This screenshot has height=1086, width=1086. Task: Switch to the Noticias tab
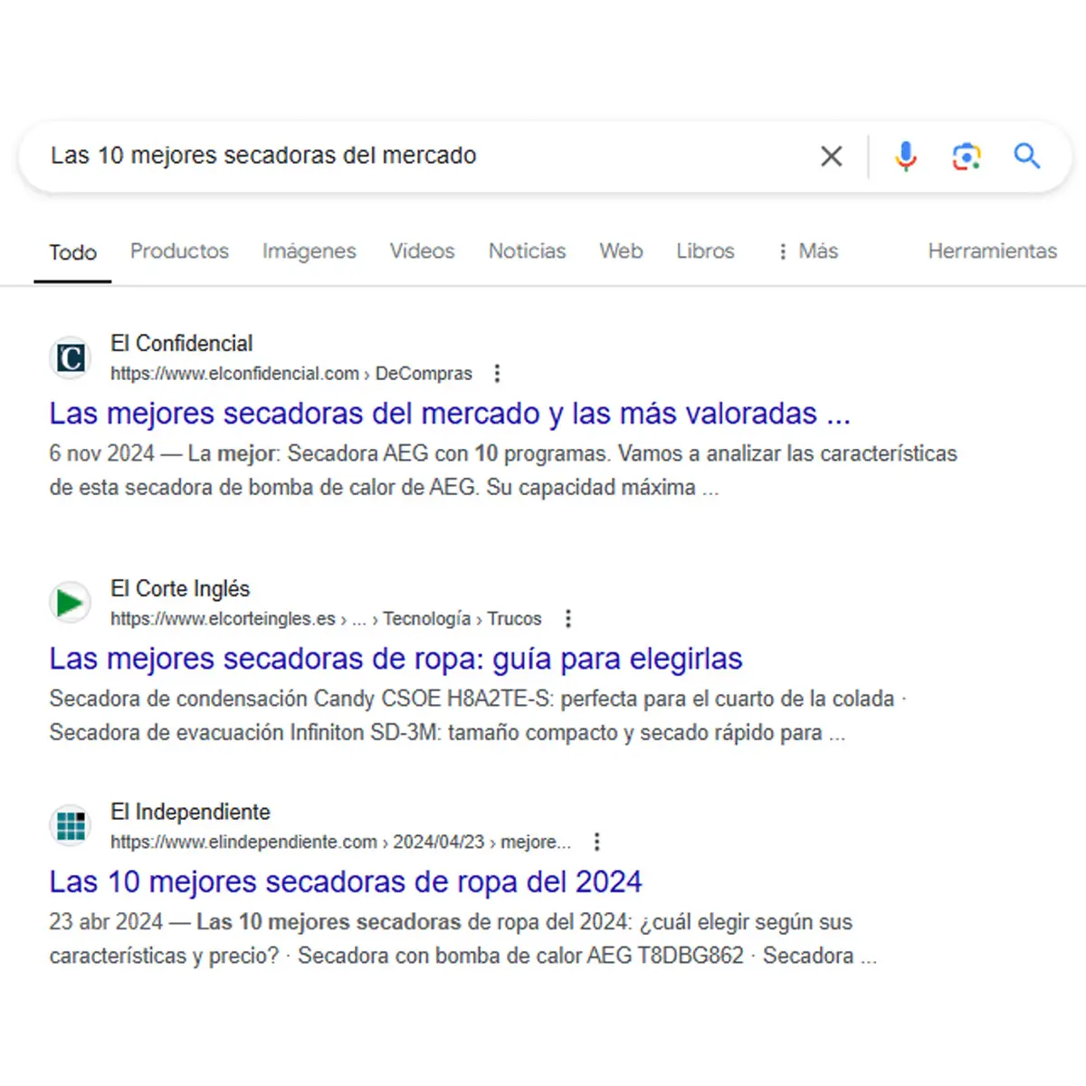click(x=527, y=252)
